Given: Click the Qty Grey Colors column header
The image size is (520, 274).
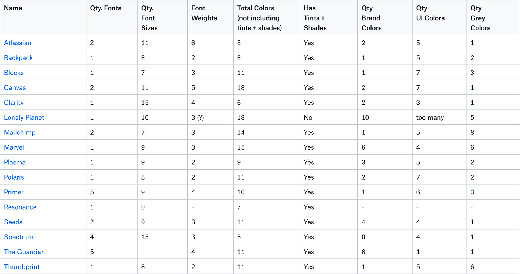Looking at the screenshot, I should pyautogui.click(x=480, y=18).
